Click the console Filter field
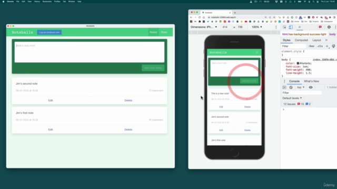The image size is (337, 189). [302, 93]
